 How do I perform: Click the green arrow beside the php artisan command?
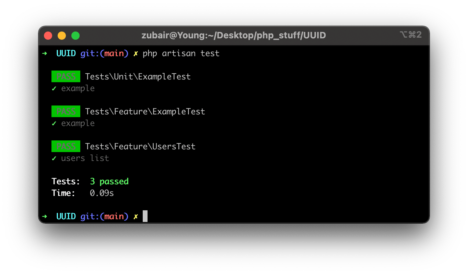coord(45,53)
